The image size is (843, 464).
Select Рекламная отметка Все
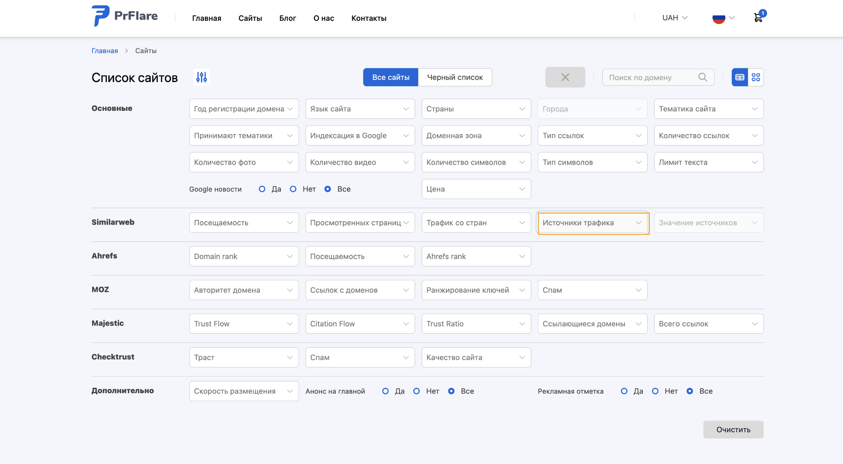point(690,391)
